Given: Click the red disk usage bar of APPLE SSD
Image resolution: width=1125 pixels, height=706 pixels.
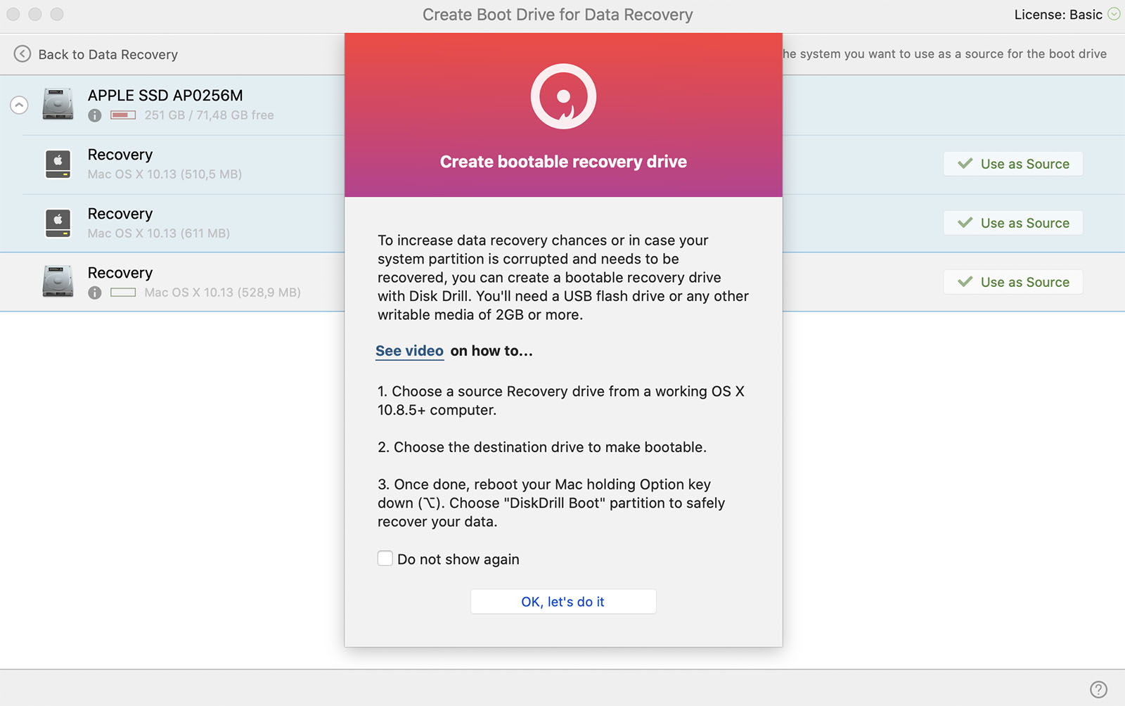Looking at the screenshot, I should tap(123, 115).
